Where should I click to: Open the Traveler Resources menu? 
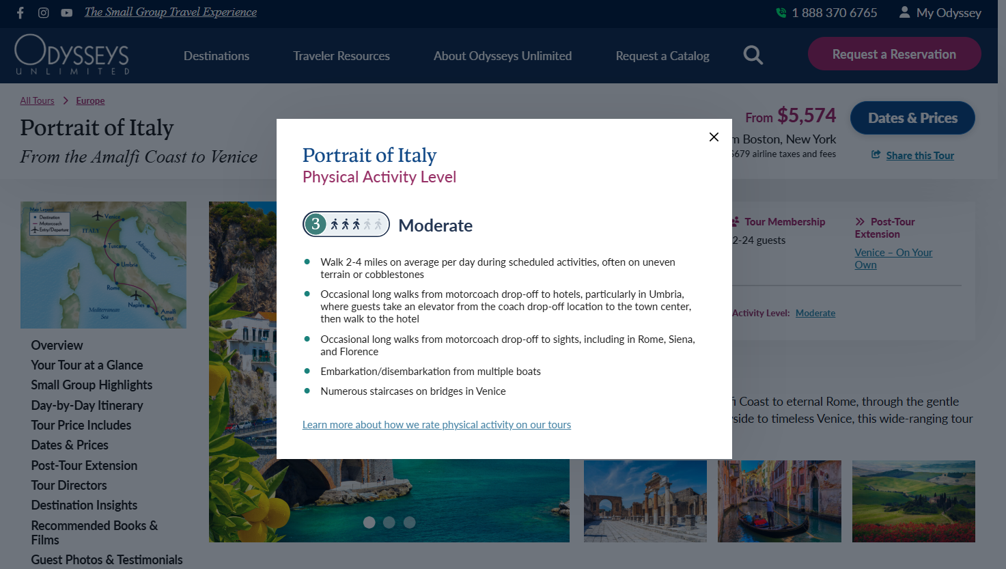341,56
